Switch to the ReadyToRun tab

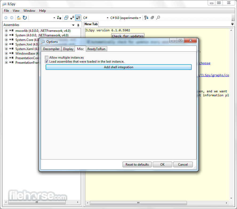pyautogui.click(x=97, y=49)
